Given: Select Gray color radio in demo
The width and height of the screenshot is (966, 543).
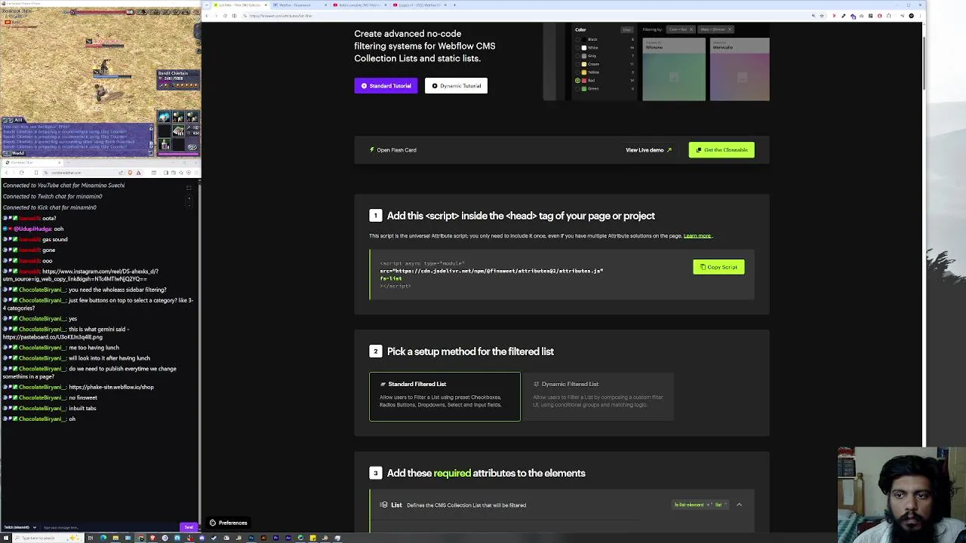Looking at the screenshot, I should pos(578,56).
